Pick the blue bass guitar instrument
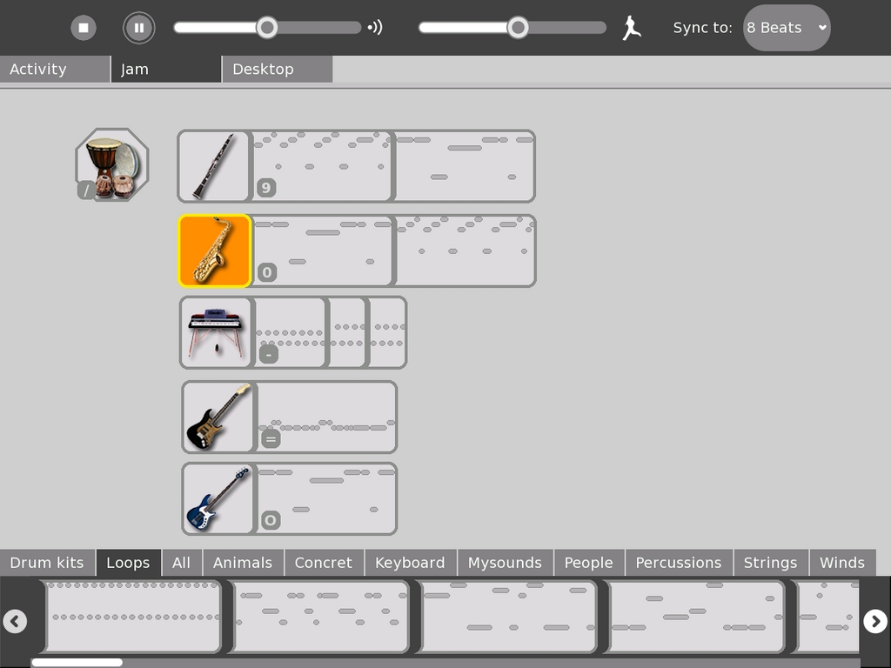 click(x=218, y=498)
